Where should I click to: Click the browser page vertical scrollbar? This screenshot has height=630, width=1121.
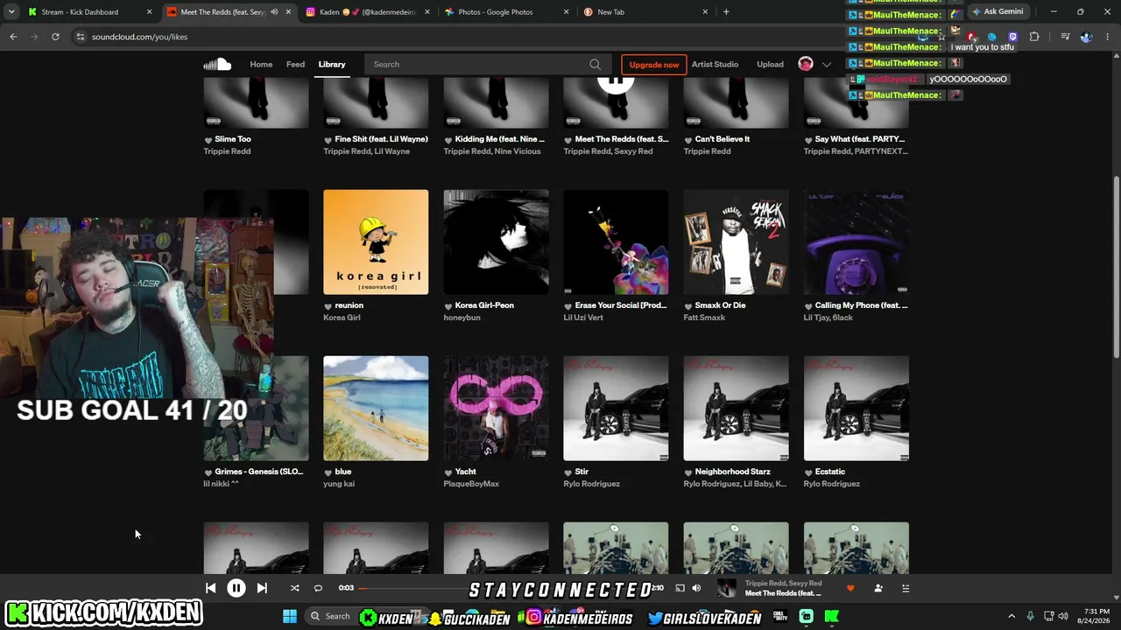pos(1116,267)
